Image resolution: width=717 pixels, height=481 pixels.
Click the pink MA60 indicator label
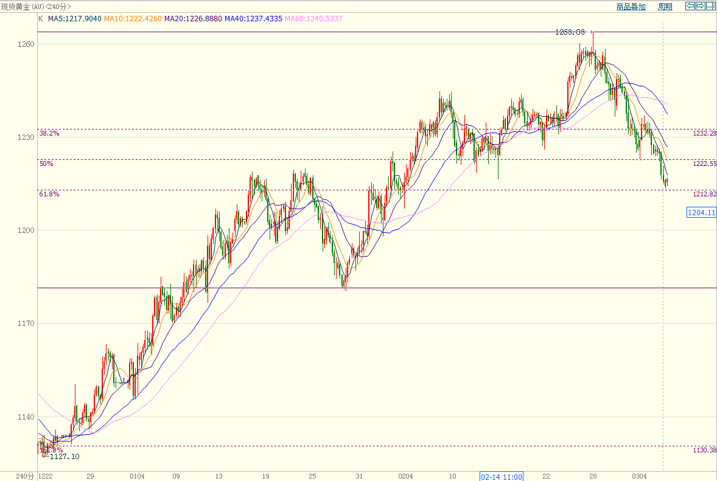313,19
